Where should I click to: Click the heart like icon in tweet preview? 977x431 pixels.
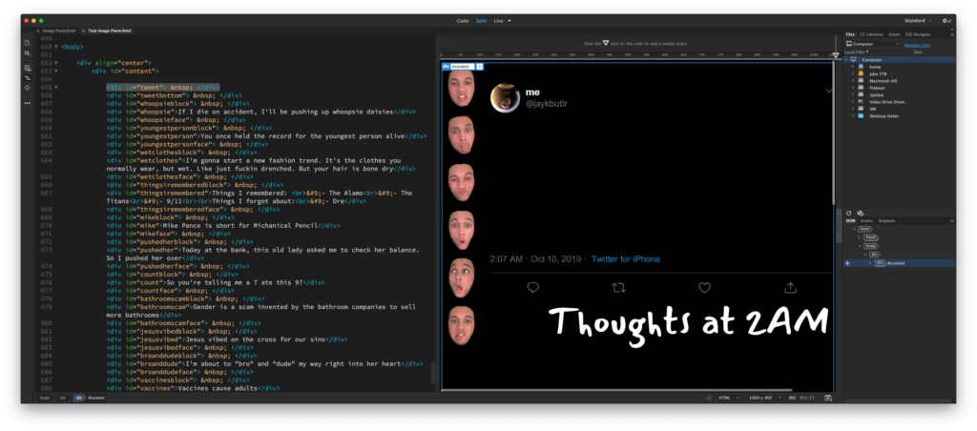[x=704, y=287]
